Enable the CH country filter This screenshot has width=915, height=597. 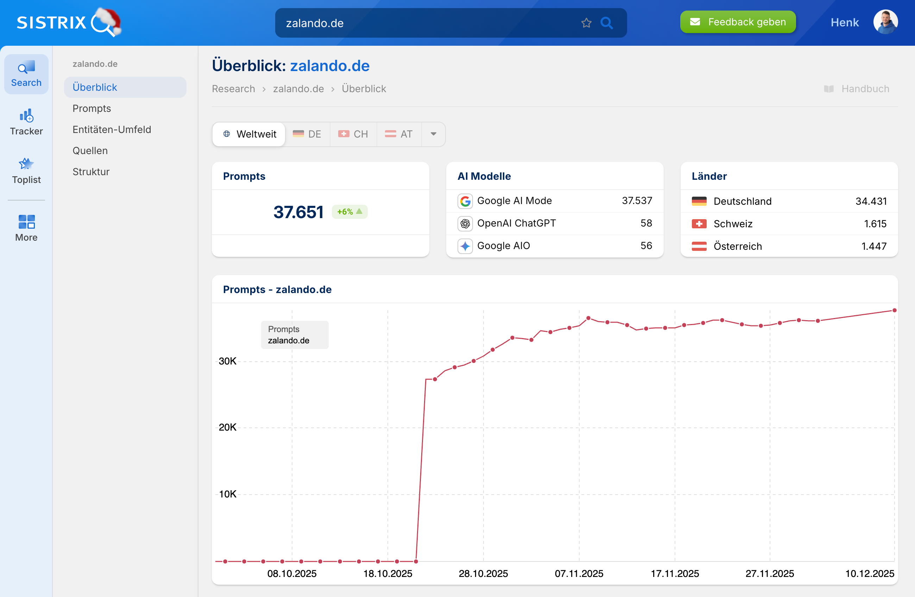point(353,134)
